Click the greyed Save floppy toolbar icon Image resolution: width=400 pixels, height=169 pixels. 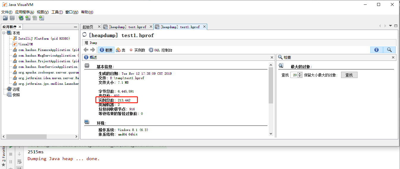12,18
